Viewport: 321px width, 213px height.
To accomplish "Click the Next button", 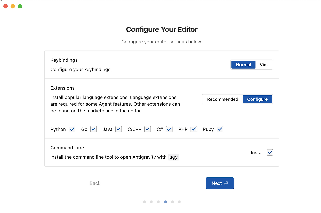I will 220,183.
